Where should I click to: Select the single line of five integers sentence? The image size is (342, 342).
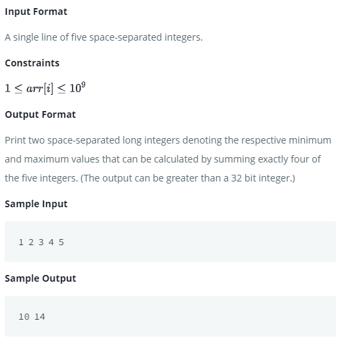point(104,37)
